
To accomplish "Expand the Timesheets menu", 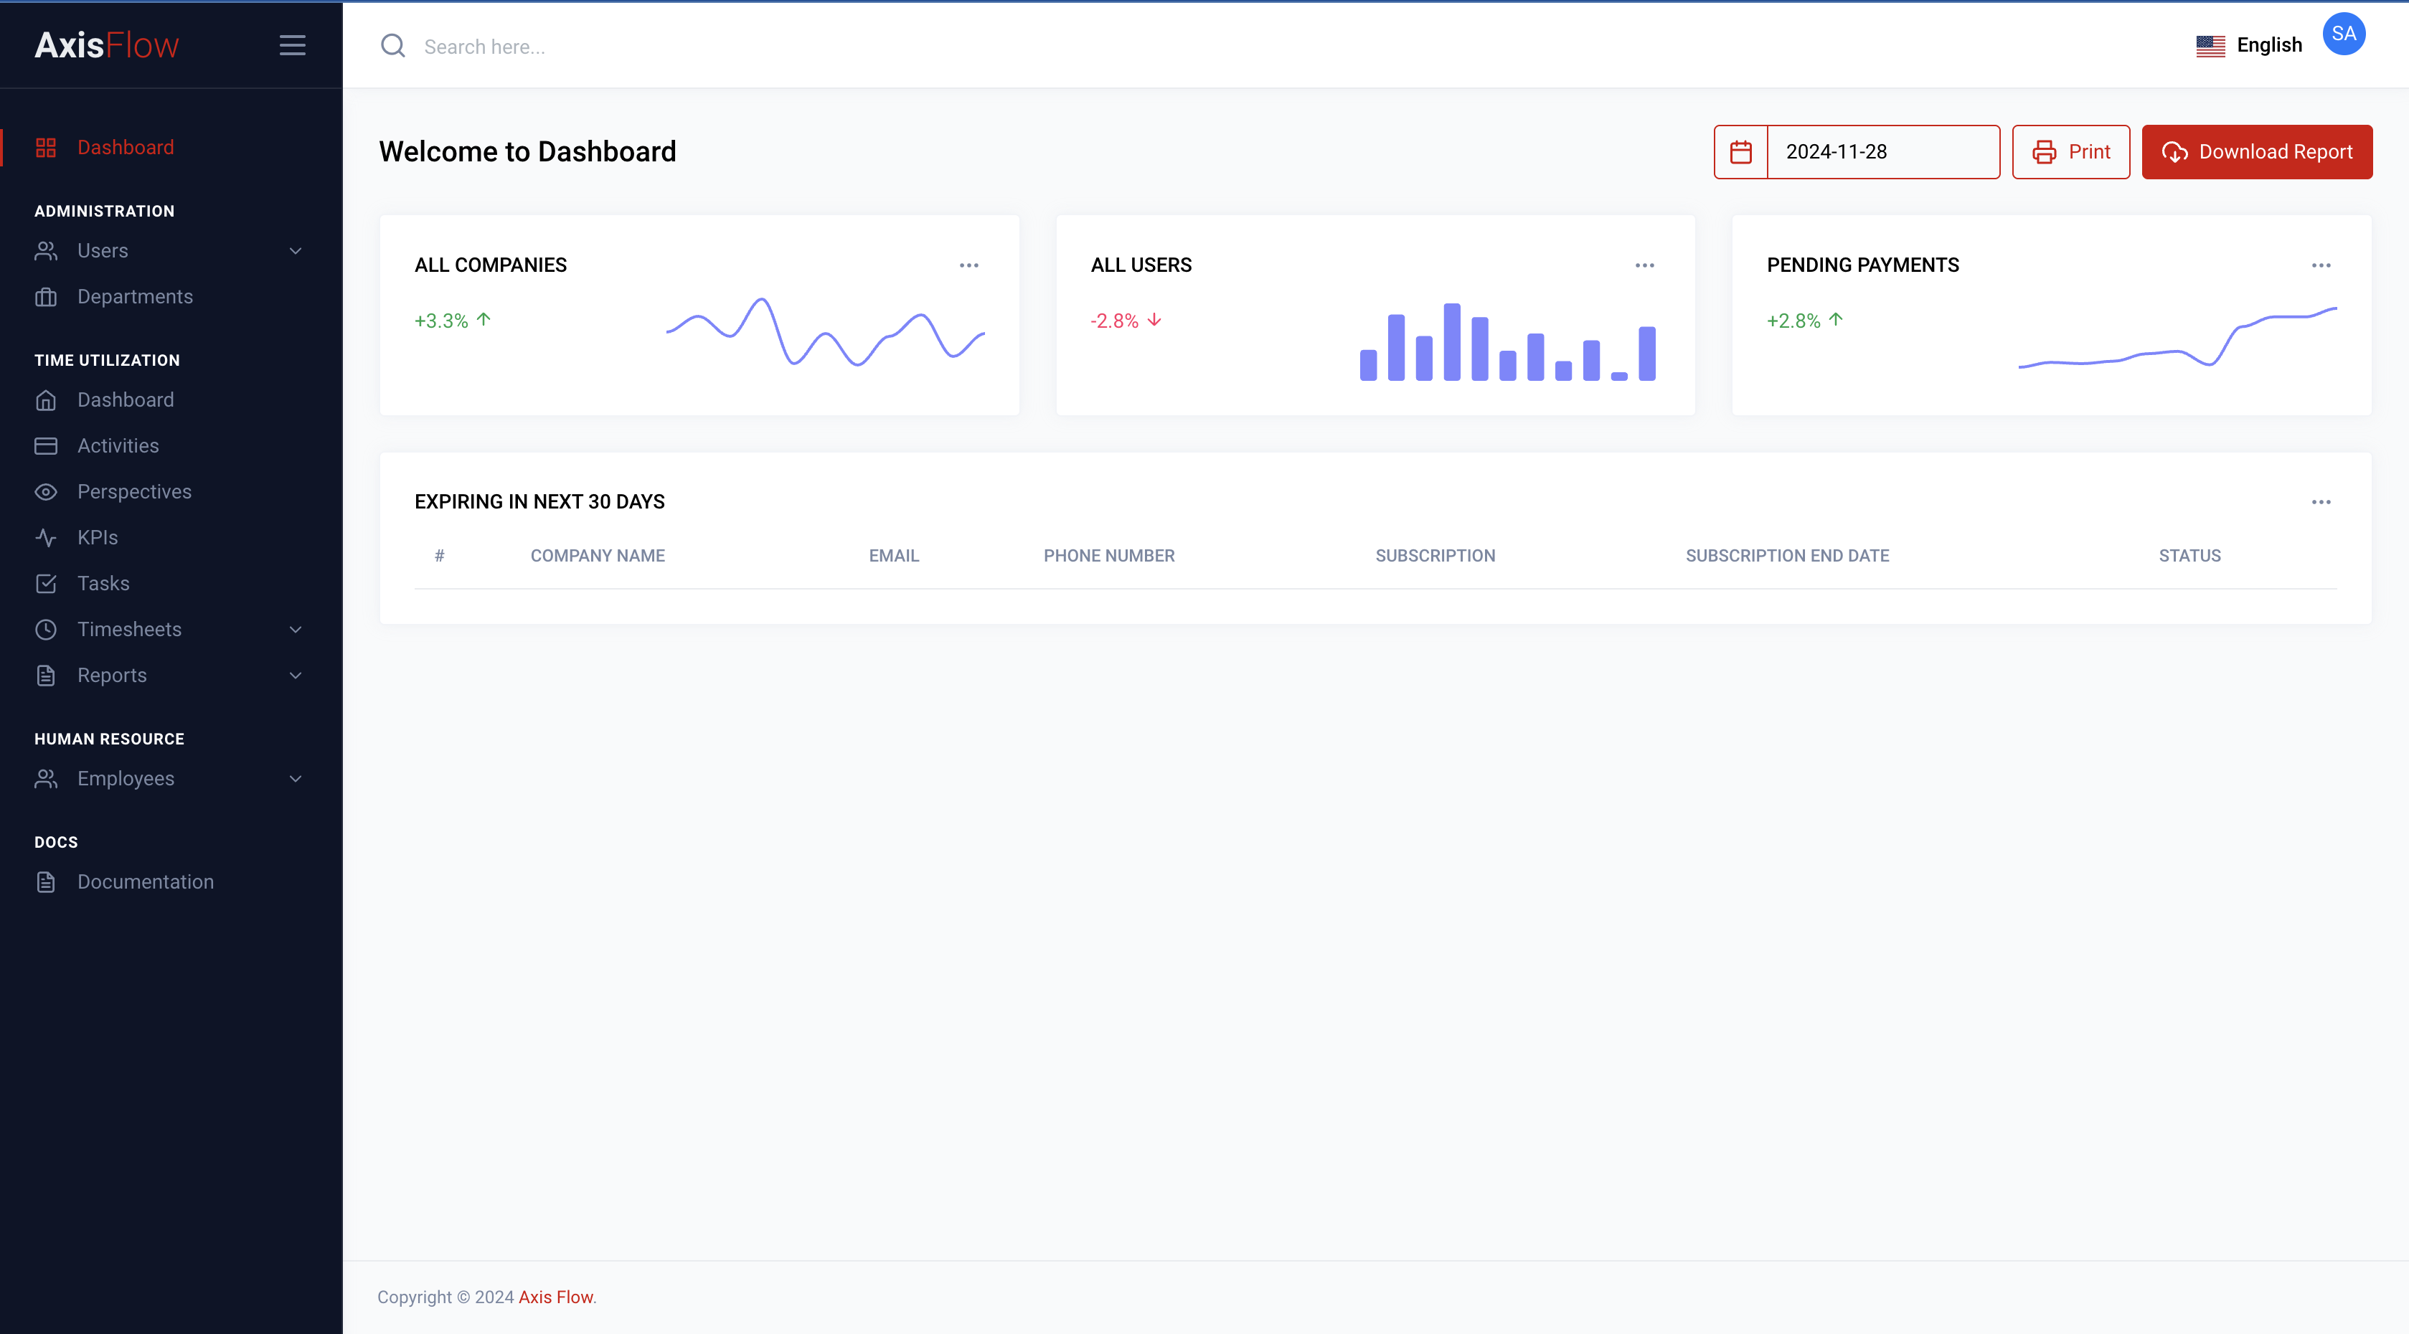I will pyautogui.click(x=296, y=629).
